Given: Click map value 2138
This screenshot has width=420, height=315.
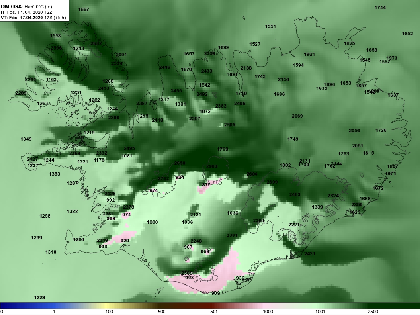Looking at the screenshot, I should pyautogui.click(x=246, y=68).
